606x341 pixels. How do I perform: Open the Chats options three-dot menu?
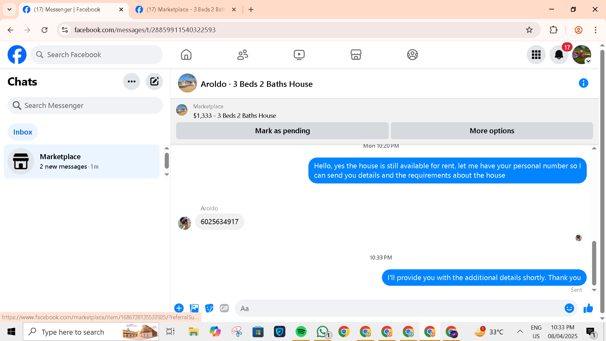[x=132, y=81]
